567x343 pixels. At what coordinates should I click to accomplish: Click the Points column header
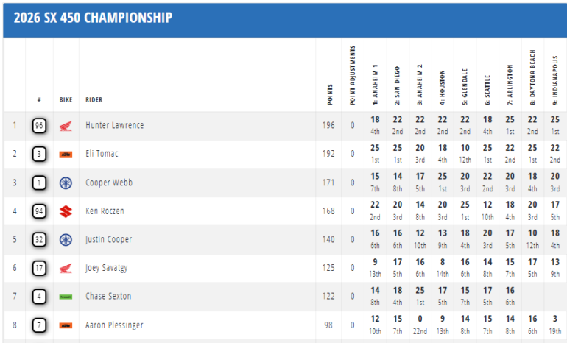point(328,90)
